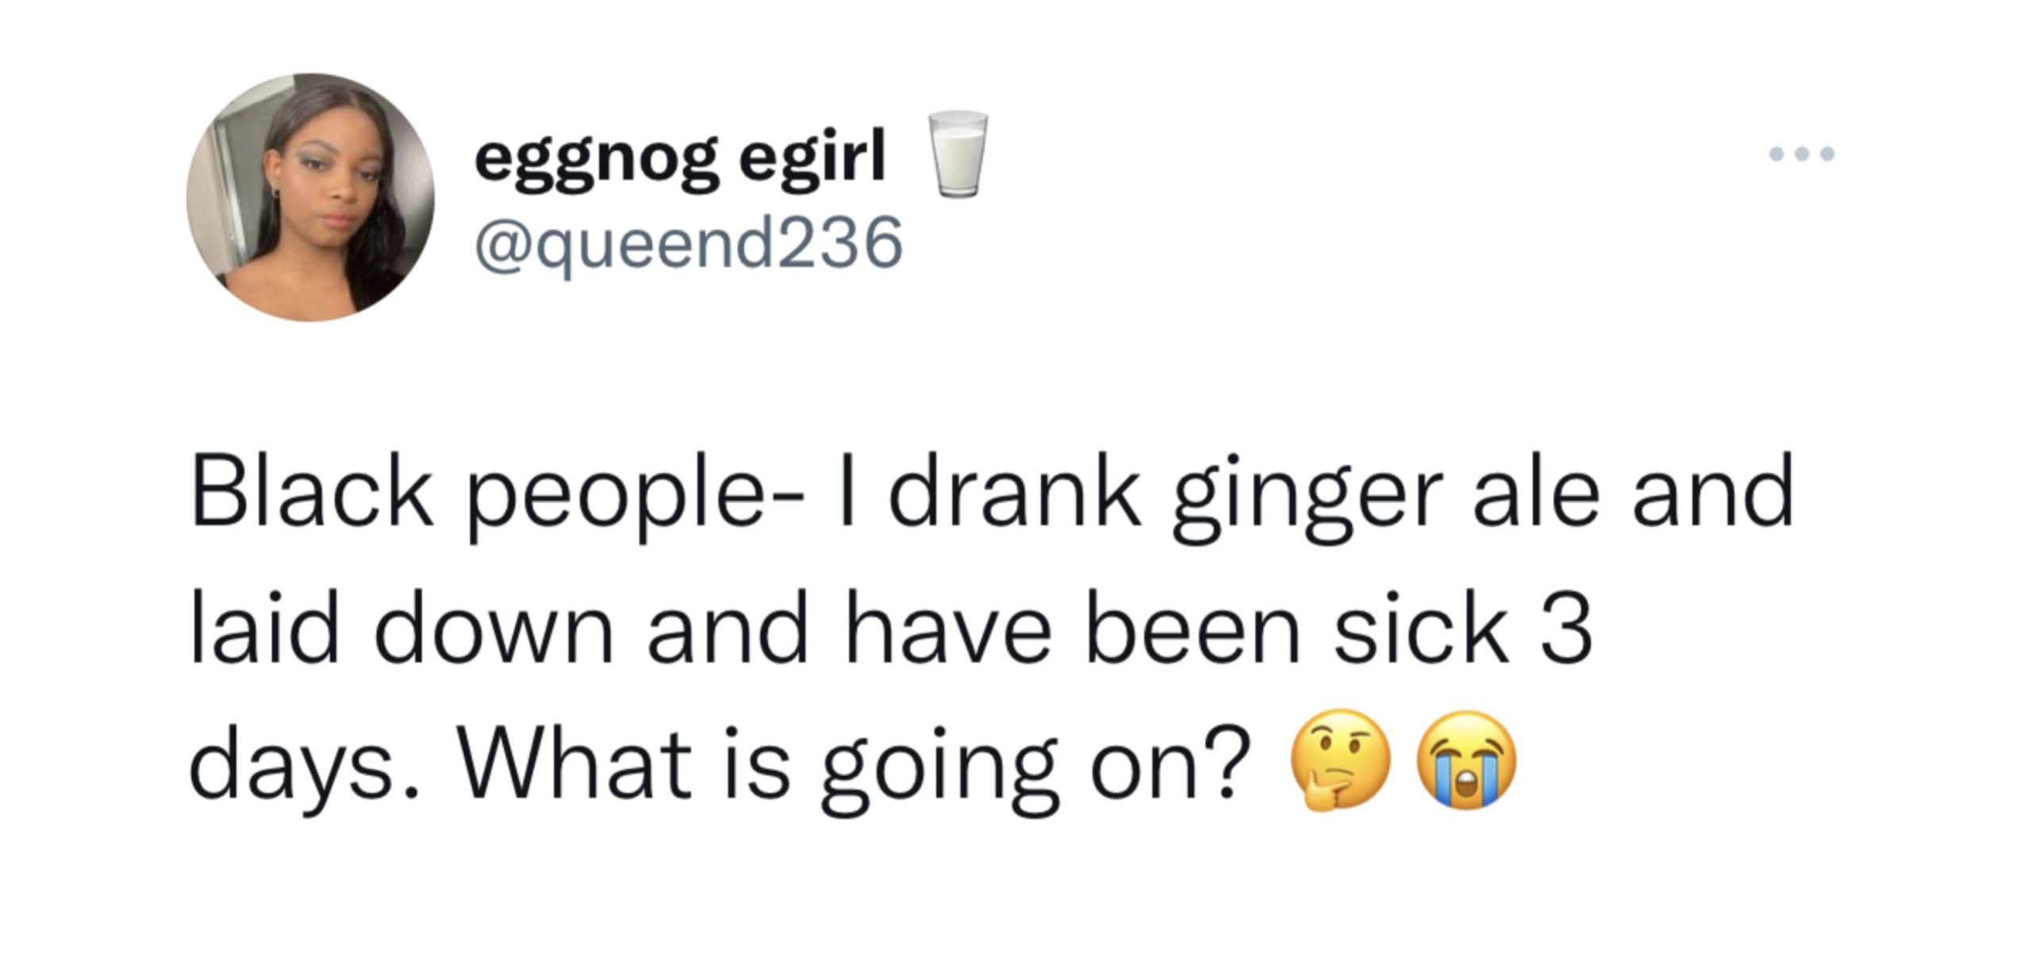
Task: Click the loudly crying face emoji
Action: [1467, 759]
